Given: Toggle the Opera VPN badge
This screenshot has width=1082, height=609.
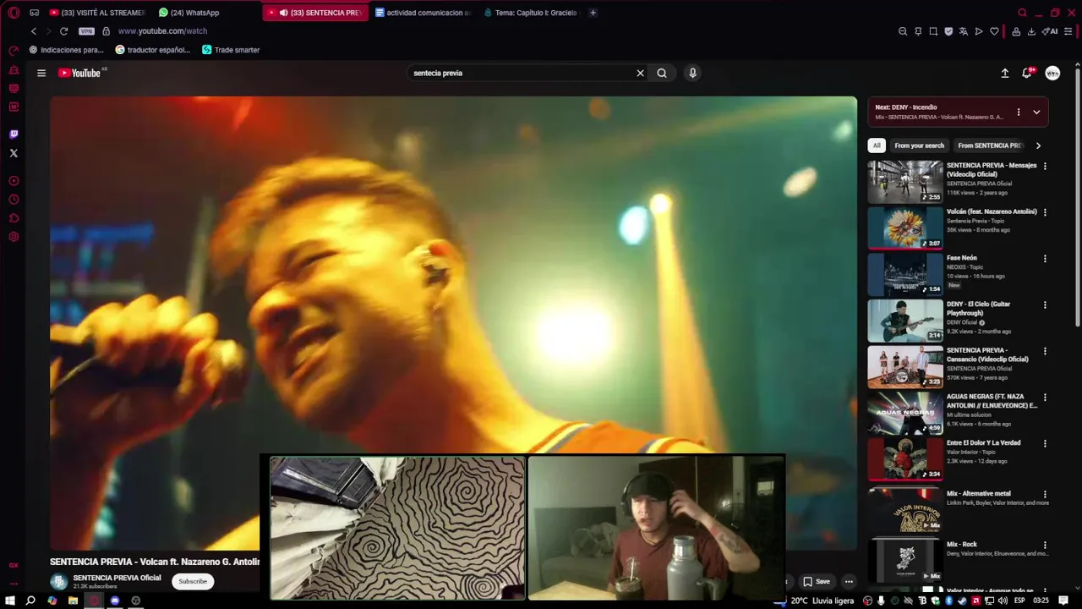Looking at the screenshot, I should click(86, 31).
